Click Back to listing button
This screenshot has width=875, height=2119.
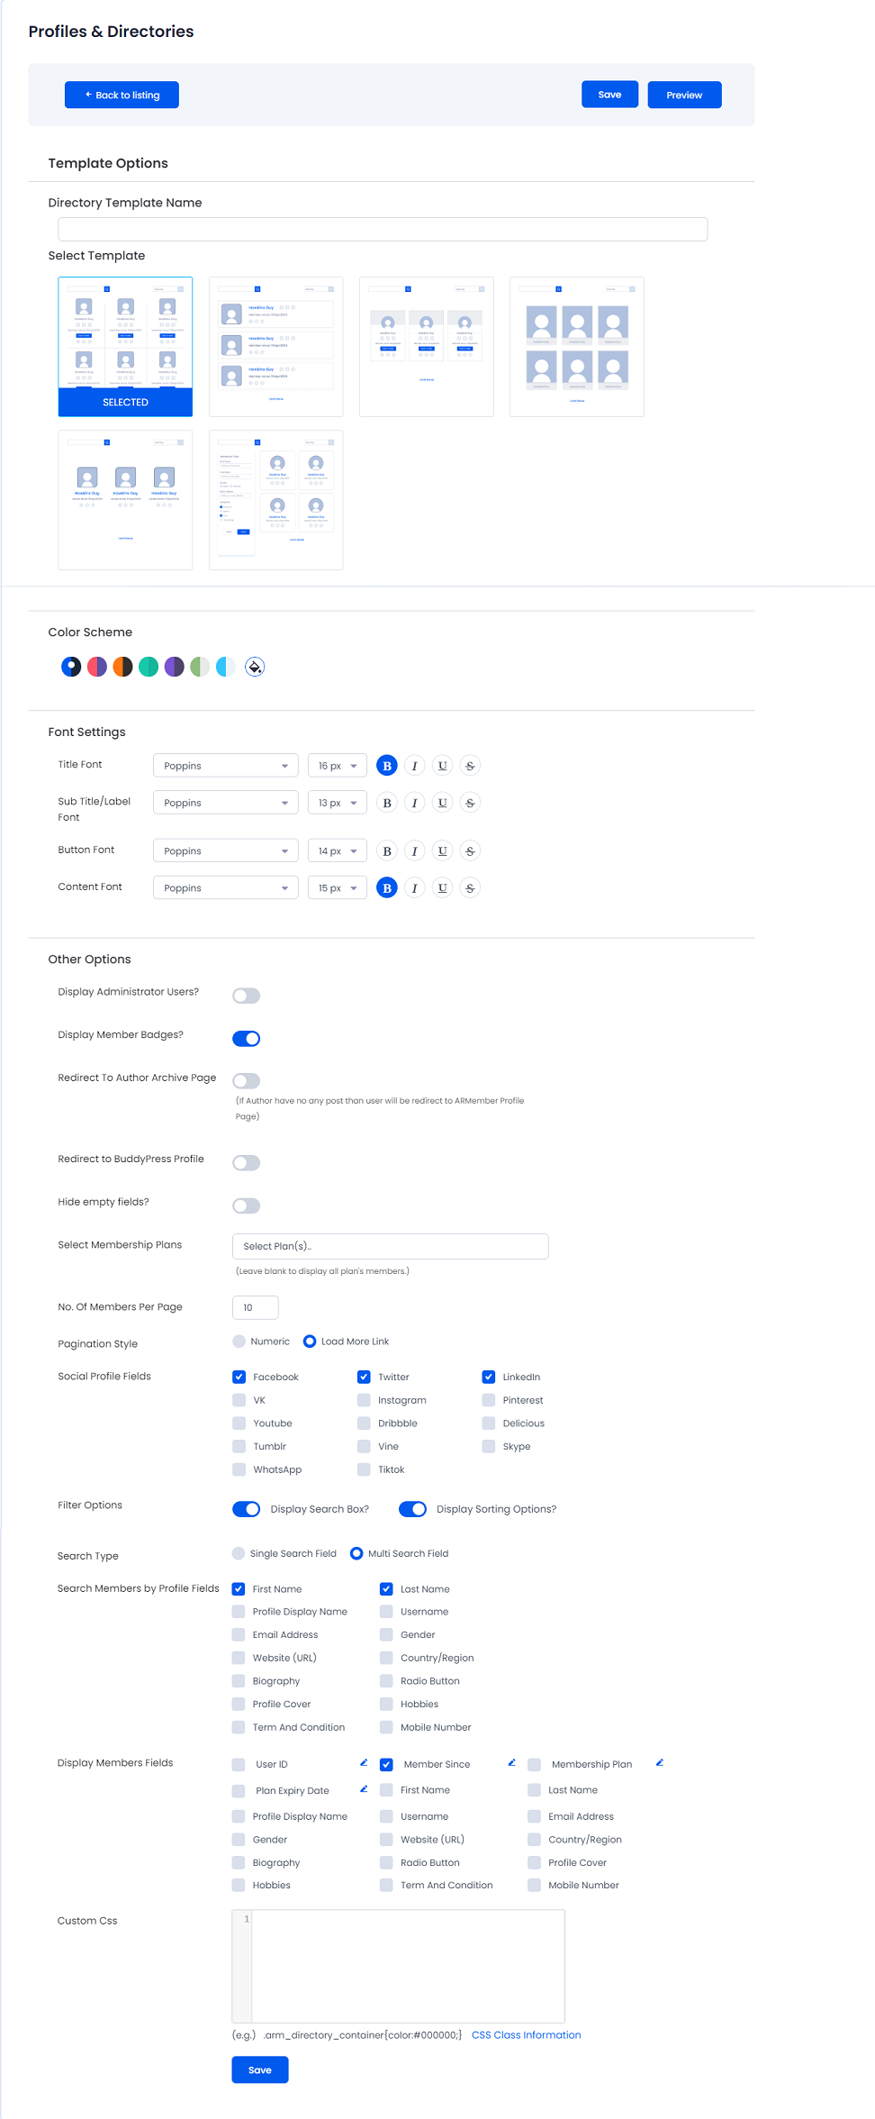(122, 95)
